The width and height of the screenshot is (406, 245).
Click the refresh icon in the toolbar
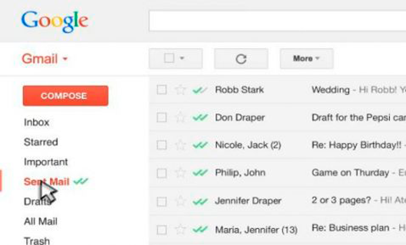tap(241, 59)
